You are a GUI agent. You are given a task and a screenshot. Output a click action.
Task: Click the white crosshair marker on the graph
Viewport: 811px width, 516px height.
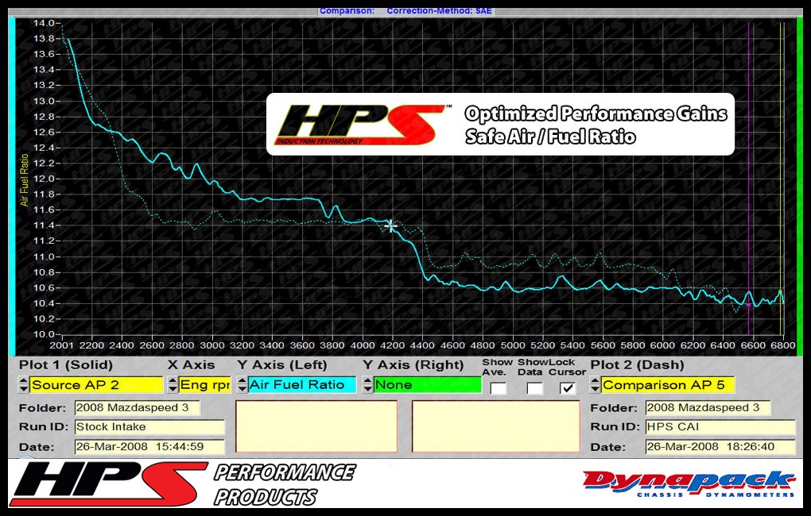[390, 225]
